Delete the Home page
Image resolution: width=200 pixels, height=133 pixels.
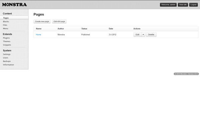(x=151, y=35)
